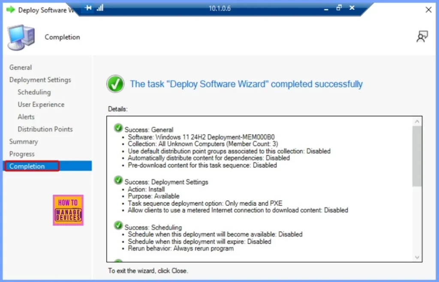This screenshot has height=282, width=439.
Task: Click the feedback person icon at top right
Action: 422,37
